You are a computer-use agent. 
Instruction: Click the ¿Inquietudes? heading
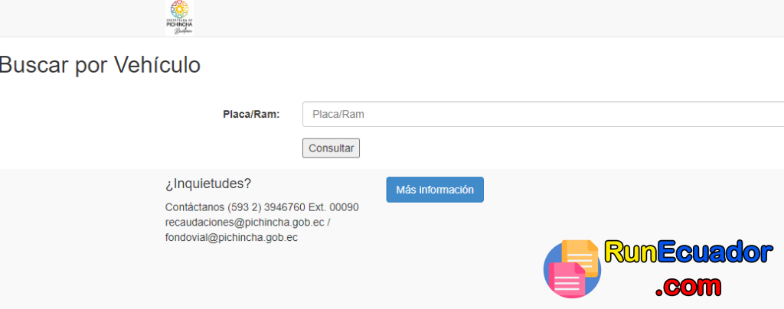point(208,184)
